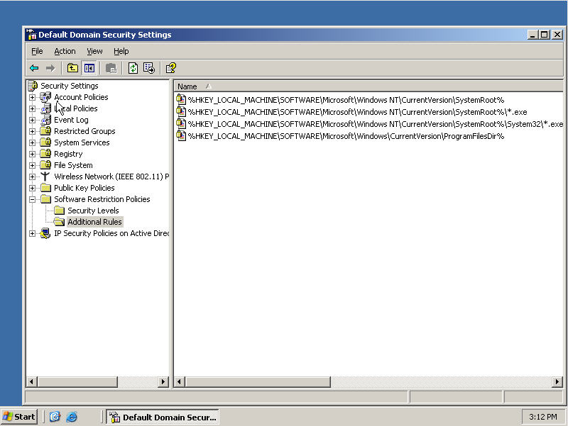Click the Account Policies tree icon
This screenshot has width=568, height=426.
click(x=45, y=97)
